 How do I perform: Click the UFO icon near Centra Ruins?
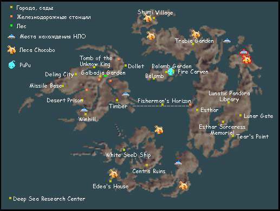(x=178, y=163)
